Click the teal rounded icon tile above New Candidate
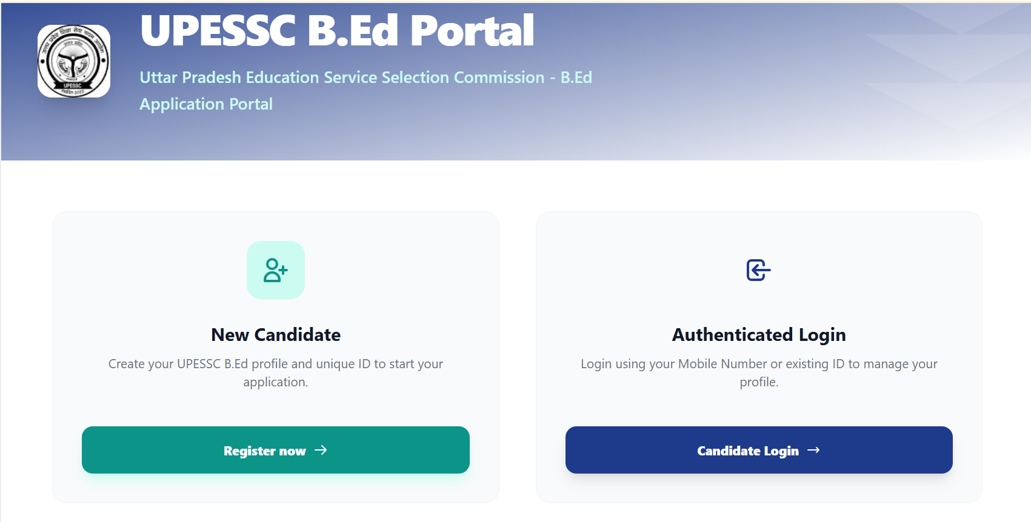Screen dimensions: 1031x522 [275, 270]
